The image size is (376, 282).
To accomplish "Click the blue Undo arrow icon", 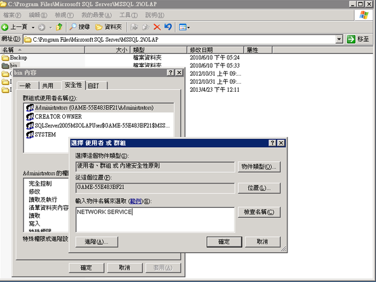I will point(168,27).
